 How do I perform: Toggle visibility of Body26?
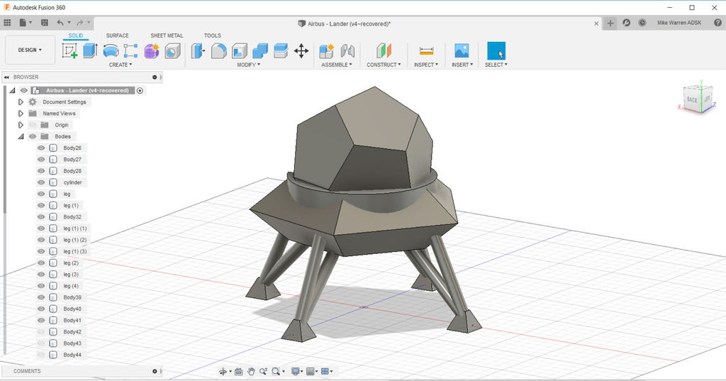pos(41,148)
